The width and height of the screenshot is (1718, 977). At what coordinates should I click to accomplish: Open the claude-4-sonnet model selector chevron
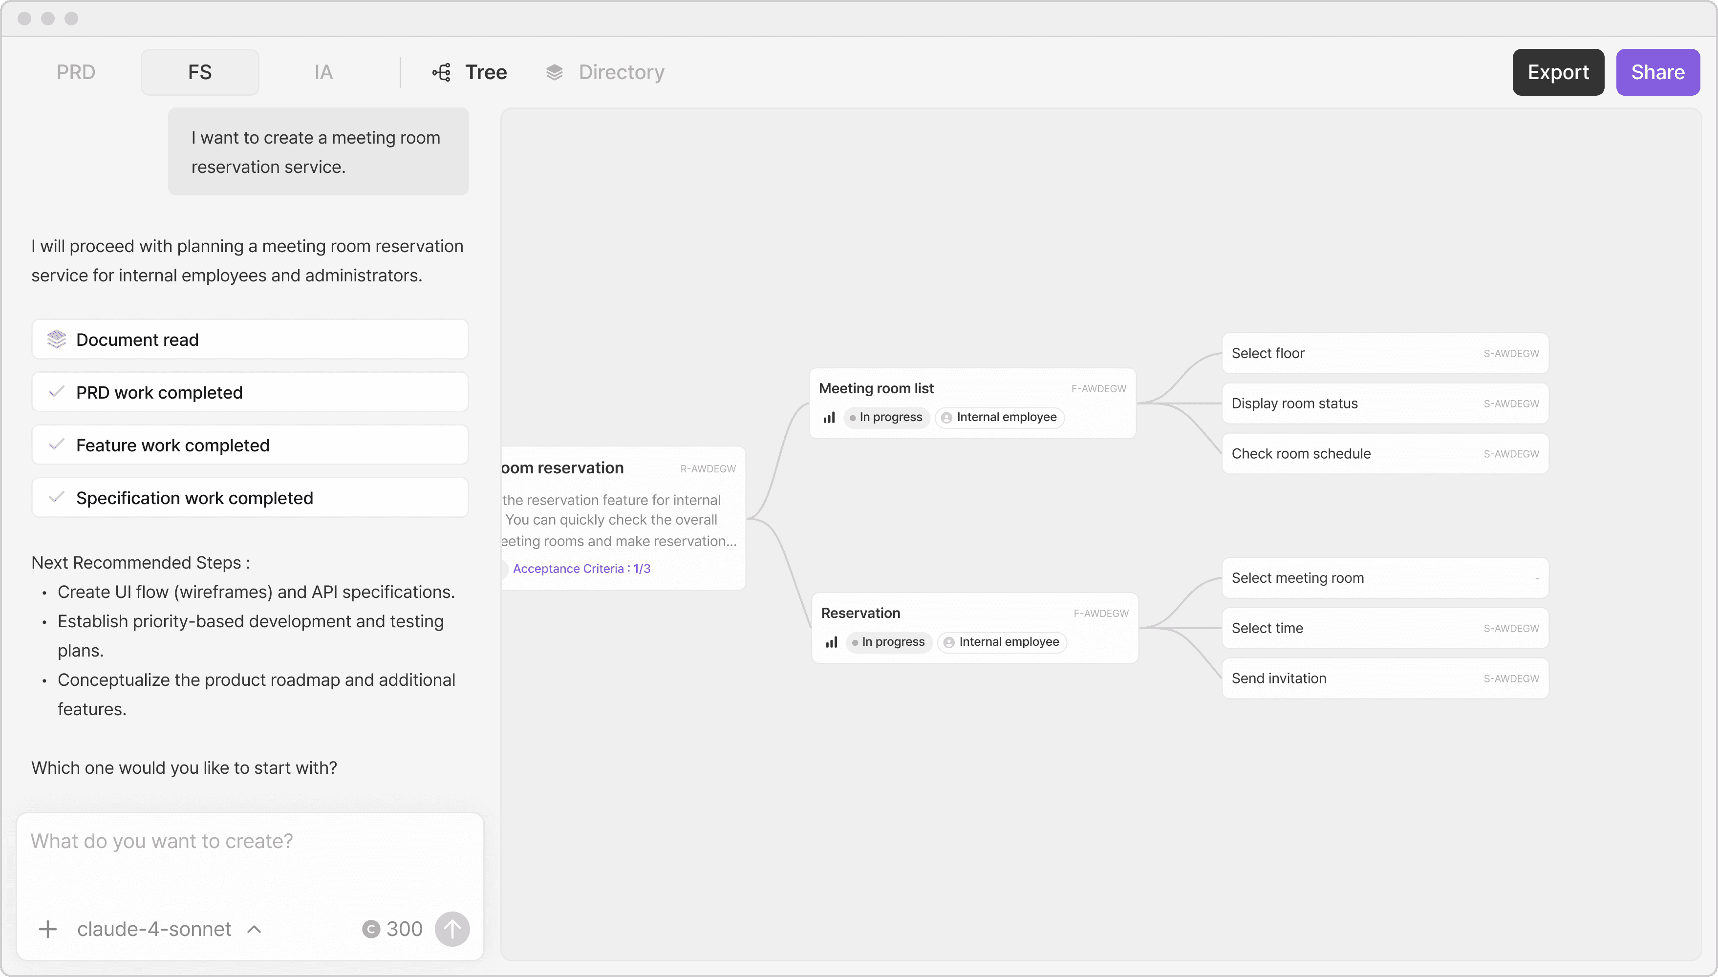click(x=255, y=929)
